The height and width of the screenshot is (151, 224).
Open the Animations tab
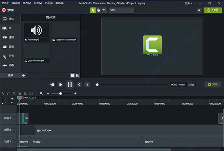10,65
